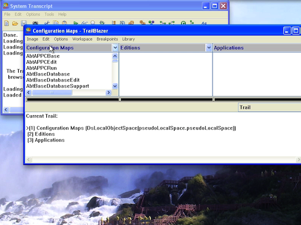Click the Configuration Maps column header
This screenshot has height=225, width=301.
[69, 48]
